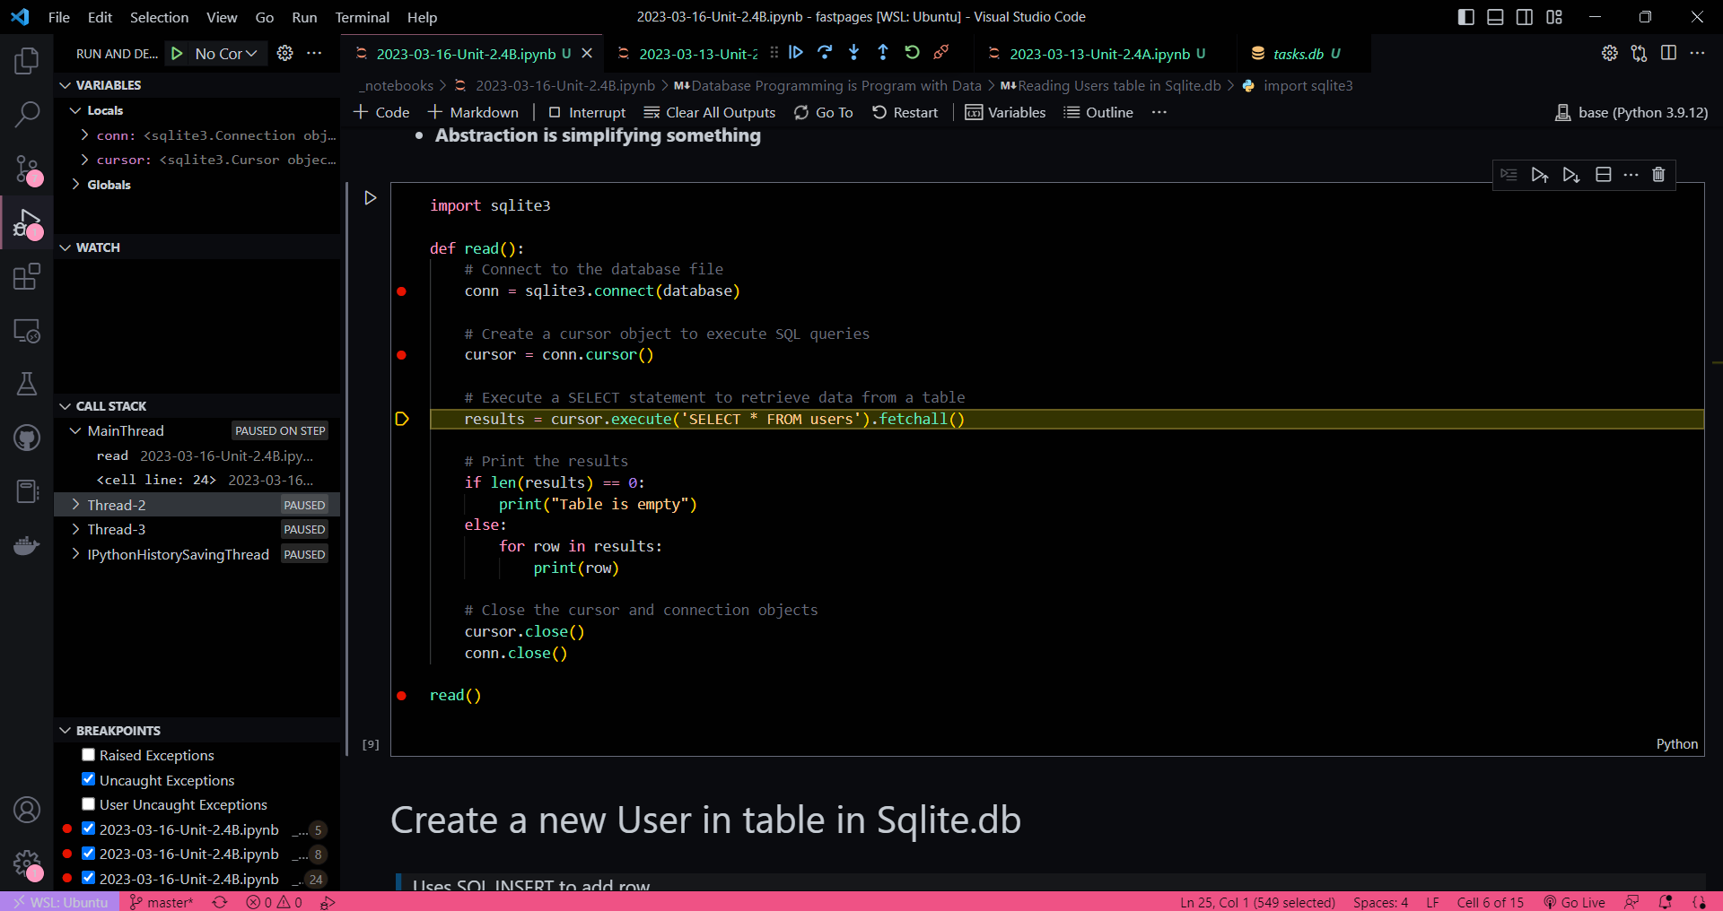Enable the User Uncaught Exceptions checkbox
Viewport: 1723px width, 911px height.
(88, 804)
